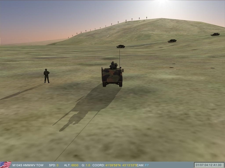Select the standing soldier near the HMMWV
225x168 pixels.
pyautogui.click(x=46, y=76)
